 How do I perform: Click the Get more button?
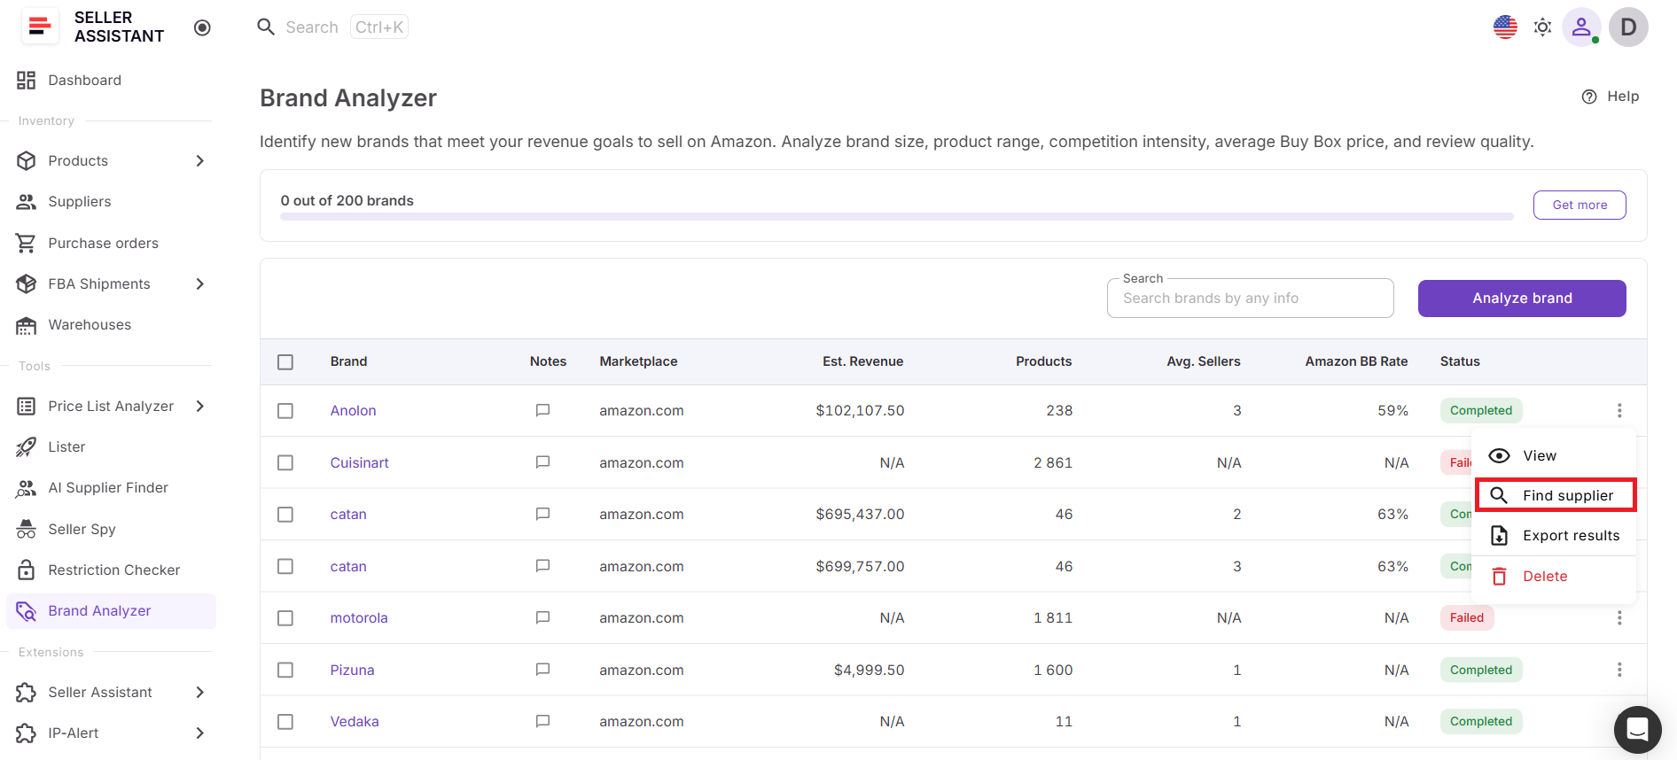(1579, 205)
